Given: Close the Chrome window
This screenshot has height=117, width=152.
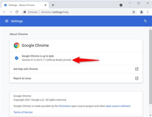Looking at the screenshot, I should pos(148,3).
